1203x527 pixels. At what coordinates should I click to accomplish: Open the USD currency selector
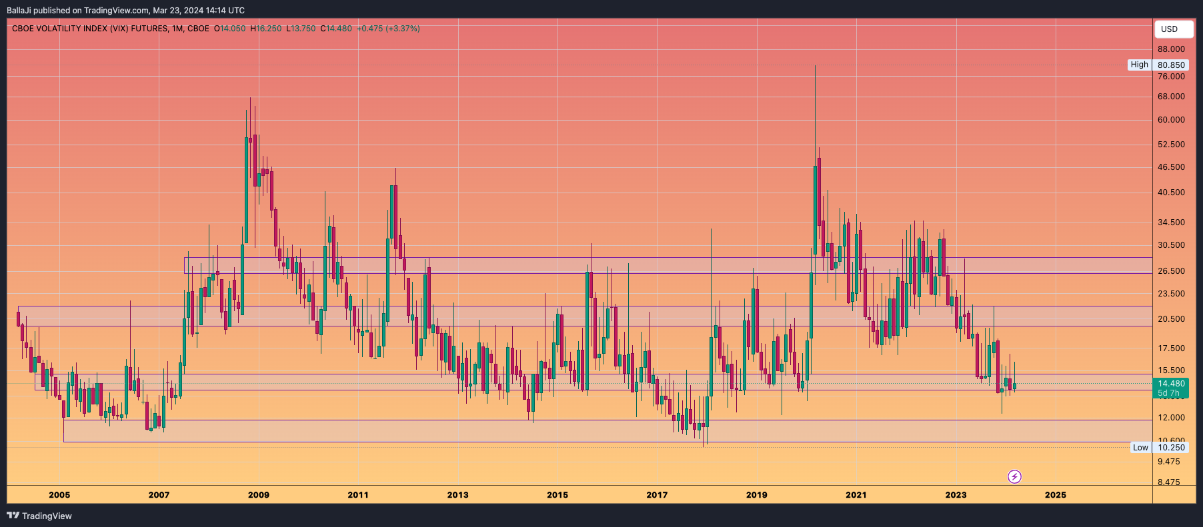pyautogui.click(x=1172, y=29)
